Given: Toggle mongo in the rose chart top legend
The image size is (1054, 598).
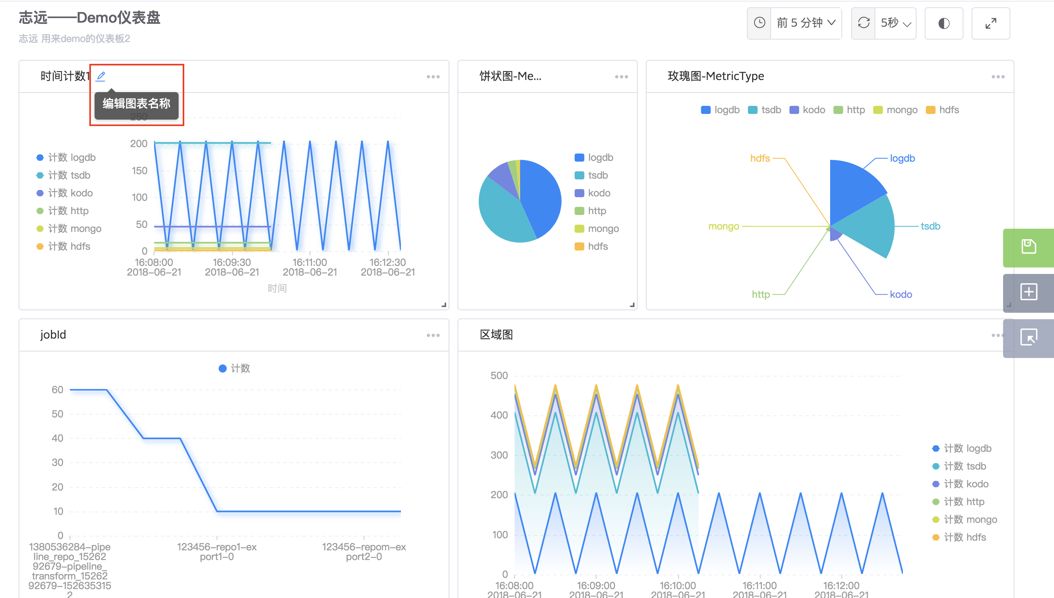Looking at the screenshot, I should tap(895, 109).
